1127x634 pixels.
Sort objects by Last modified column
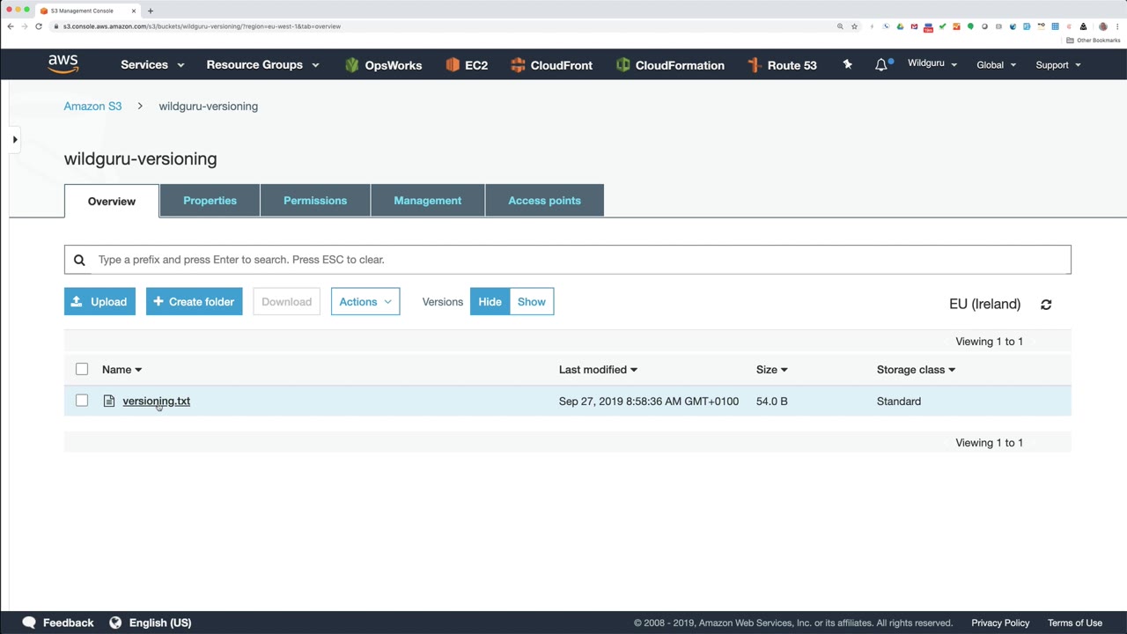[x=598, y=370]
